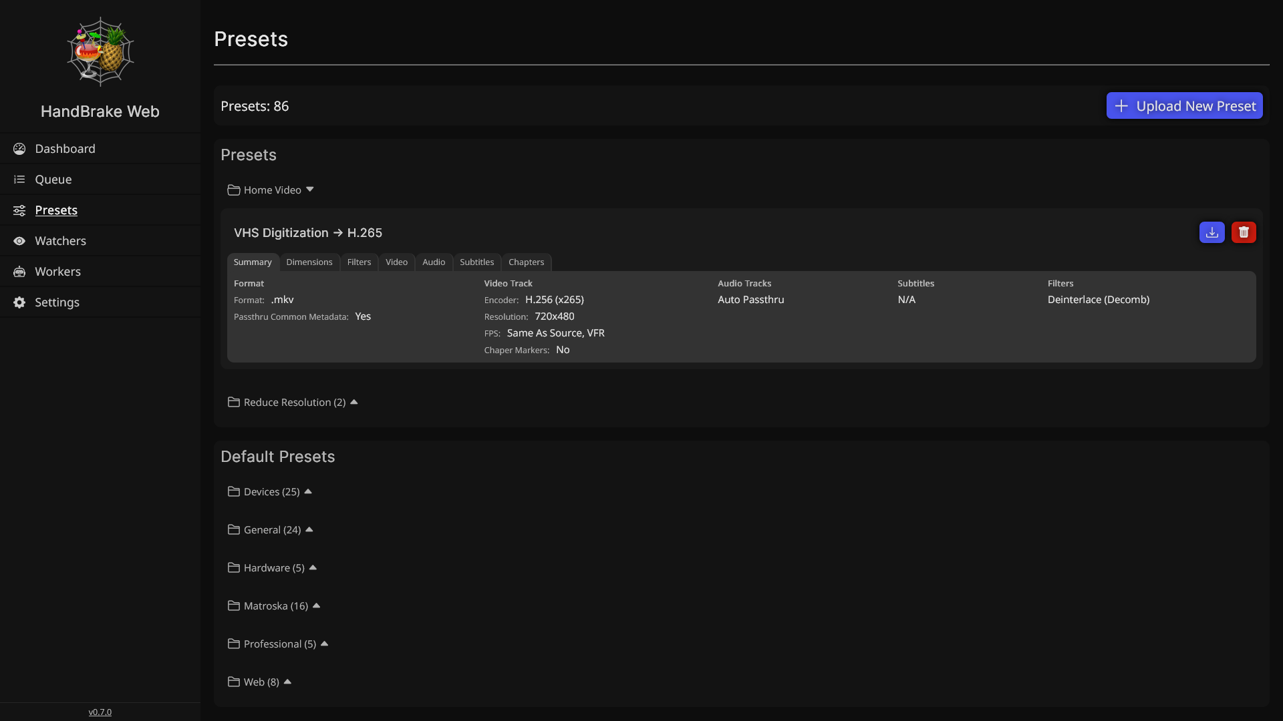Open the v0.7.0 version link

coord(100,712)
